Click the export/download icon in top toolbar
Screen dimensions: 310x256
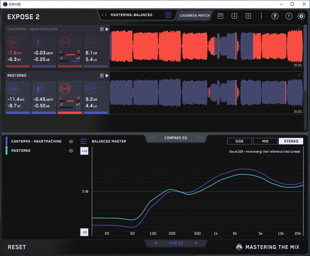click(234, 16)
